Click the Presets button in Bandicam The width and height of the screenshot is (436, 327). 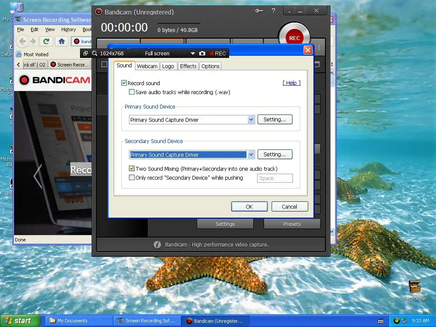click(292, 224)
